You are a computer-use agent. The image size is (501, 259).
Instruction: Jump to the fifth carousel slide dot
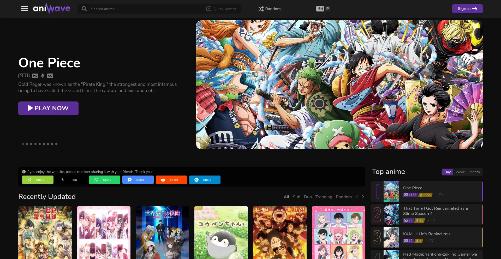pos(40,144)
